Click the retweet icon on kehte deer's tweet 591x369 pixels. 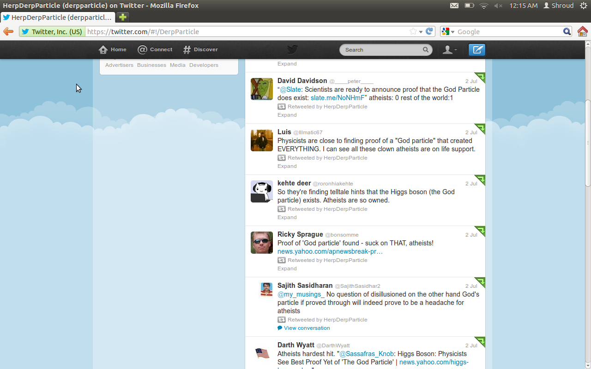click(x=282, y=209)
